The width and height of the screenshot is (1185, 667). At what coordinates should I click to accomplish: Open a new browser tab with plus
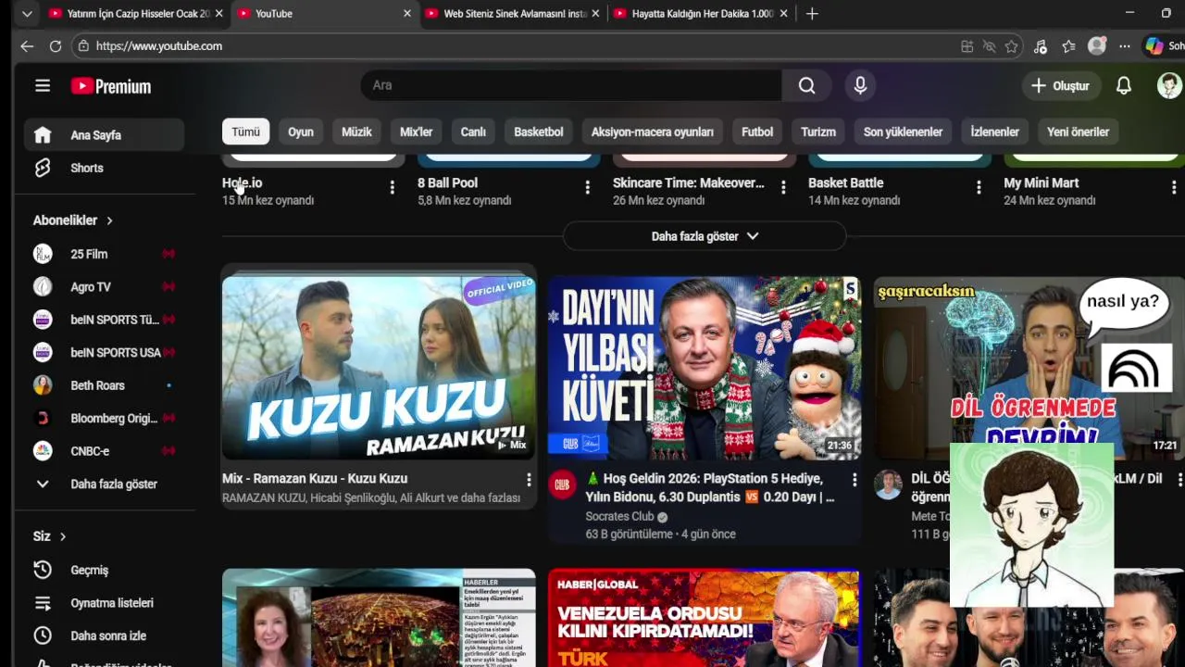coord(812,14)
